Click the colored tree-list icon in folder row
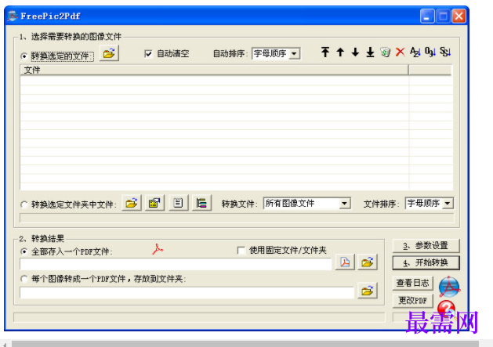The image size is (493, 347). tap(201, 203)
